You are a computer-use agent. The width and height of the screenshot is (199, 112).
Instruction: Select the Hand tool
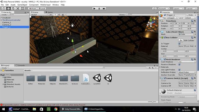pos(4,8)
